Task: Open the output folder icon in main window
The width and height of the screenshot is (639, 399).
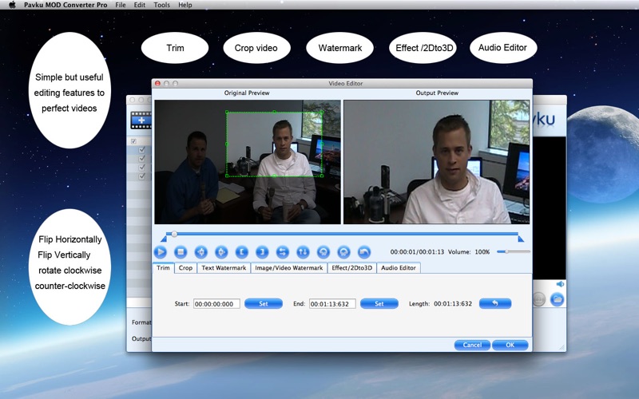Action: point(557,300)
